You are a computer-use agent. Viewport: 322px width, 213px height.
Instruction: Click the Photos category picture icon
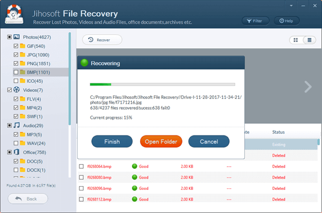point(17,37)
